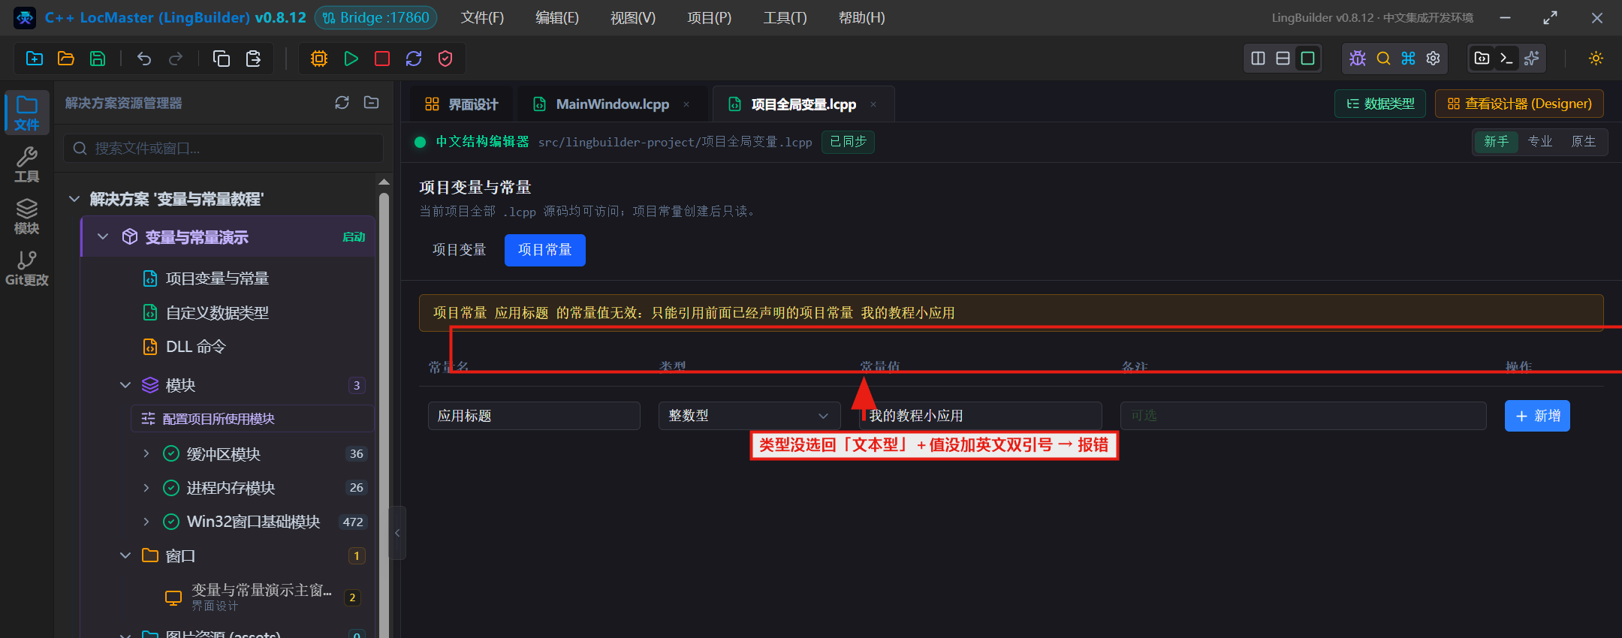Image resolution: width=1622 pixels, height=638 pixels.
Task: Click the code folder icon beside the terminal
Action: [x=1482, y=59]
